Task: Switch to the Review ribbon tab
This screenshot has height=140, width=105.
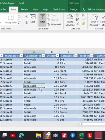Action: click(x=24, y=9)
